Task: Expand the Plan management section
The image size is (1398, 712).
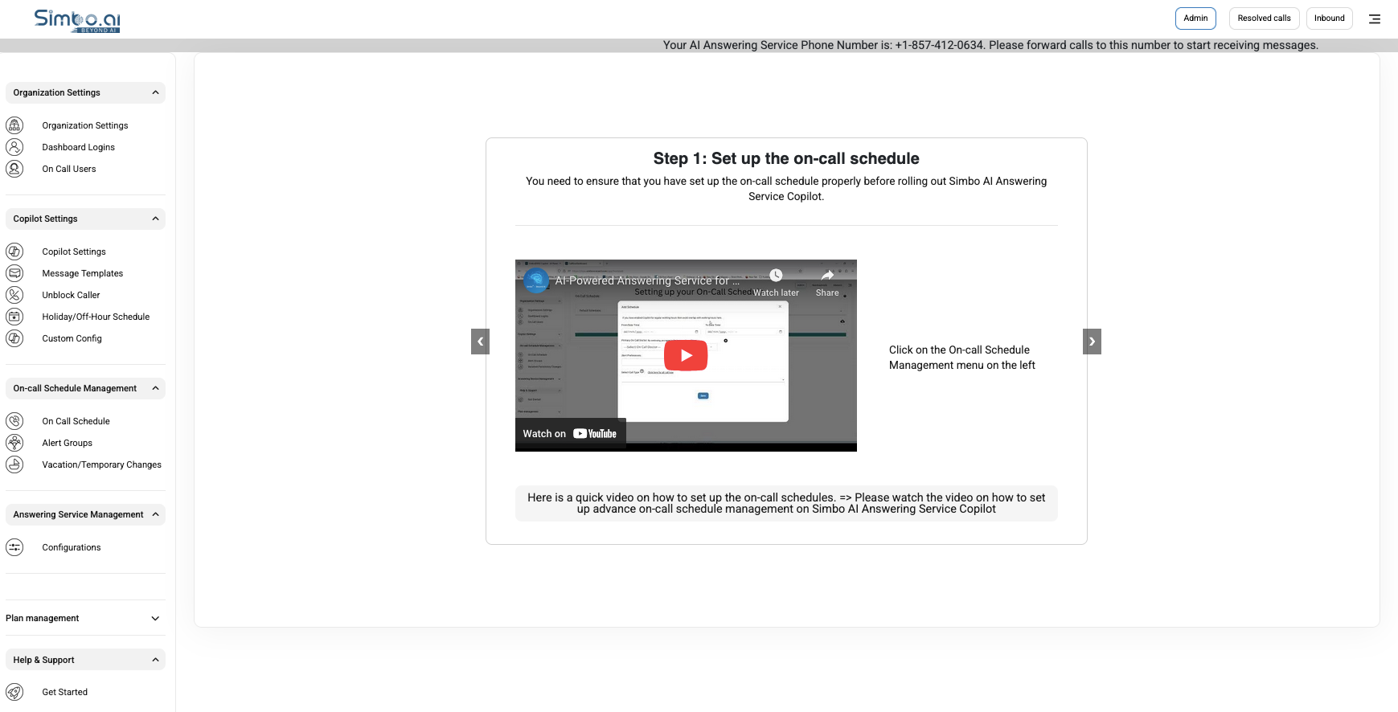Action: pyautogui.click(x=155, y=618)
